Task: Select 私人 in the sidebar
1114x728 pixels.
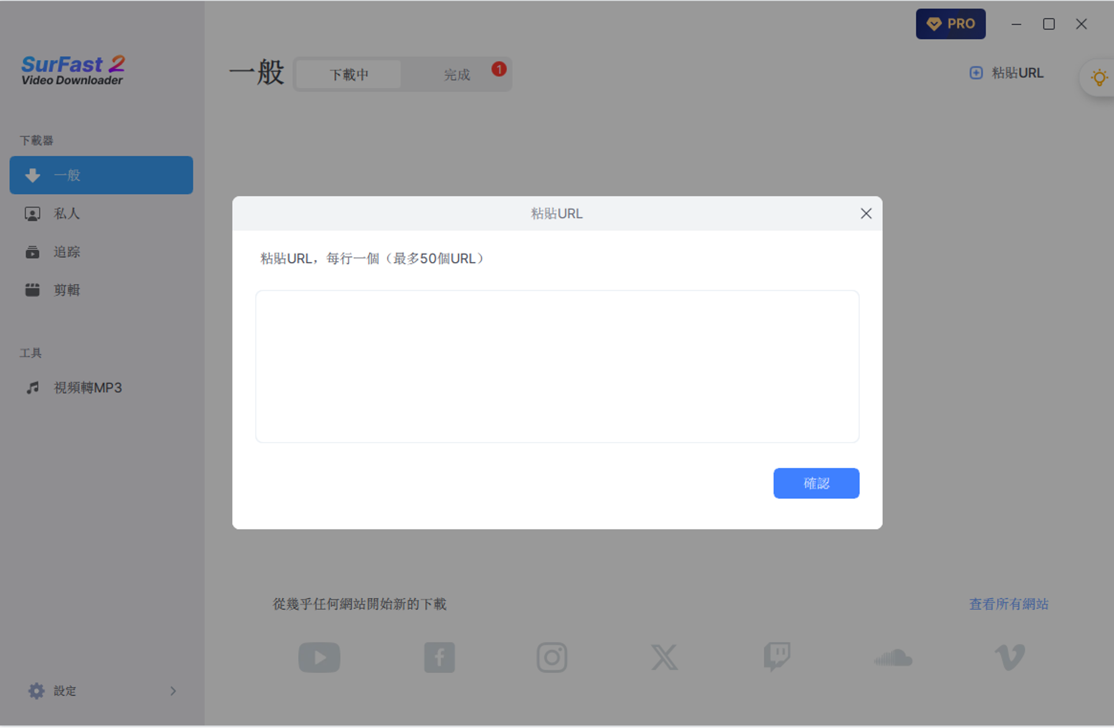Action: [x=67, y=214]
